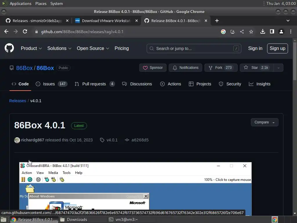297x223 pixels.
Task: Click richardg867's avatar image
Action: (x=17, y=140)
